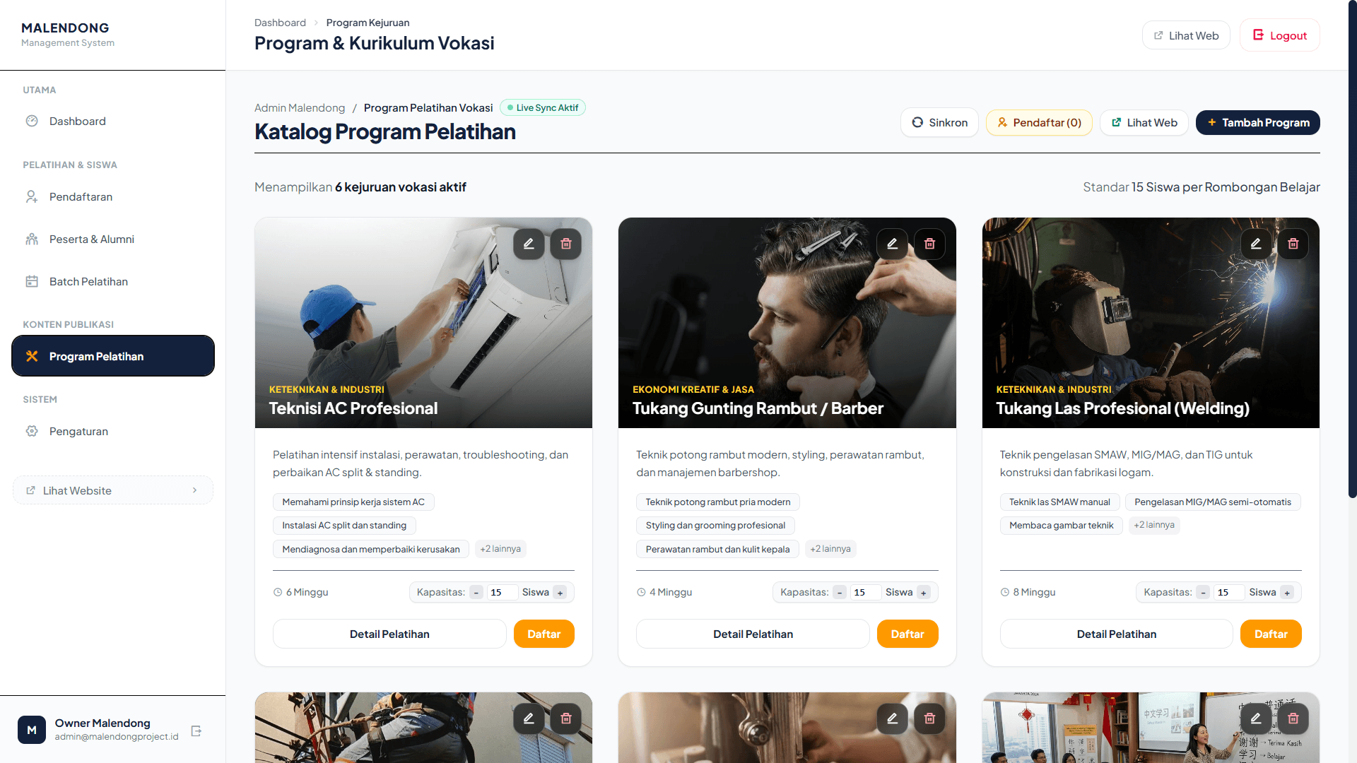Open Detail Pelatihan for Tukang Gunting Rambut
1357x763 pixels.
(753, 634)
